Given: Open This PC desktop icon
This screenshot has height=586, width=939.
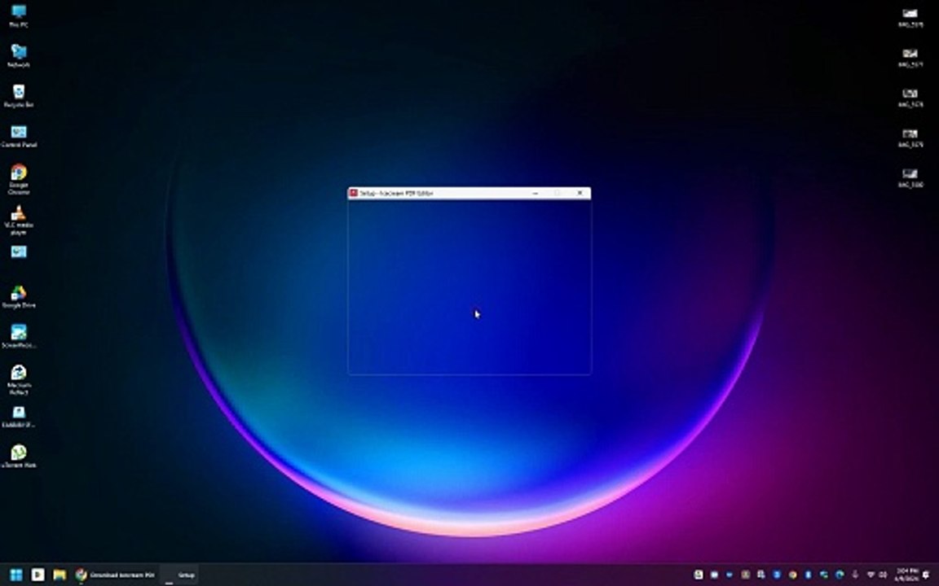Looking at the screenshot, I should pyautogui.click(x=19, y=15).
